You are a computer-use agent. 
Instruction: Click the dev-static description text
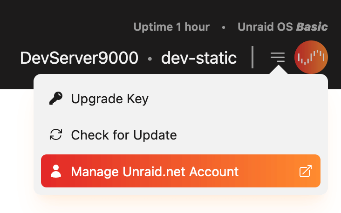tap(199, 58)
